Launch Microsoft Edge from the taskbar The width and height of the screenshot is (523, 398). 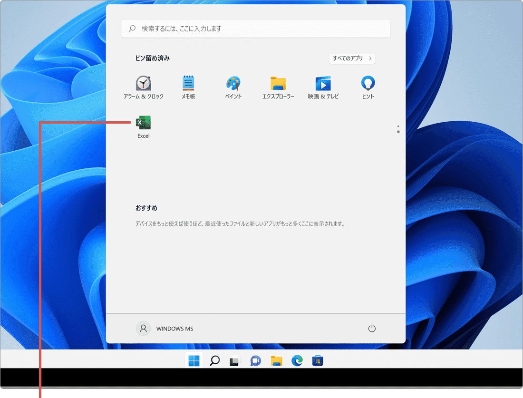pos(297,360)
